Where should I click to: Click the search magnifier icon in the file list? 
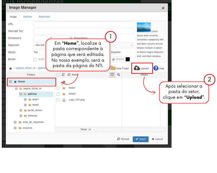[118, 75]
